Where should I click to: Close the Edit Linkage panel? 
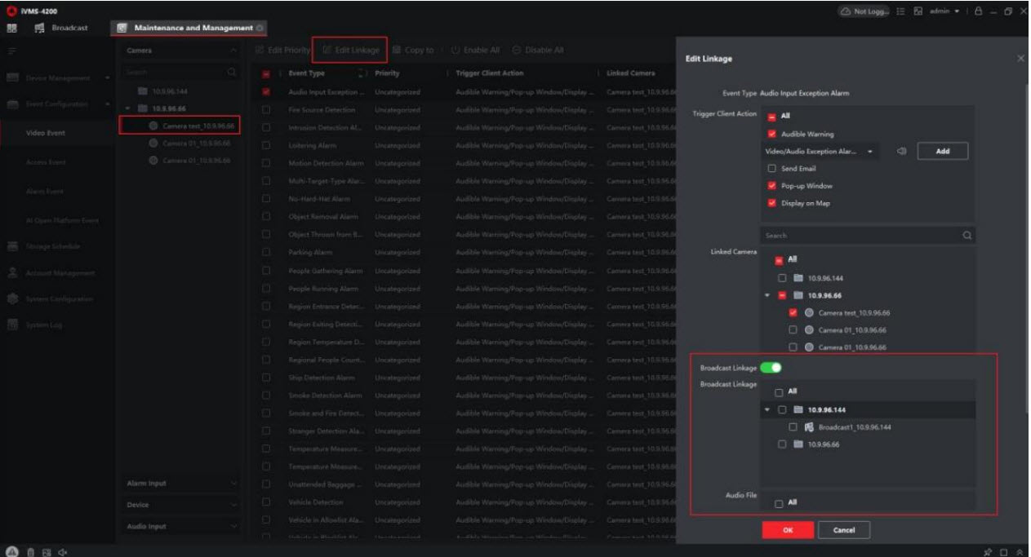pos(1020,59)
